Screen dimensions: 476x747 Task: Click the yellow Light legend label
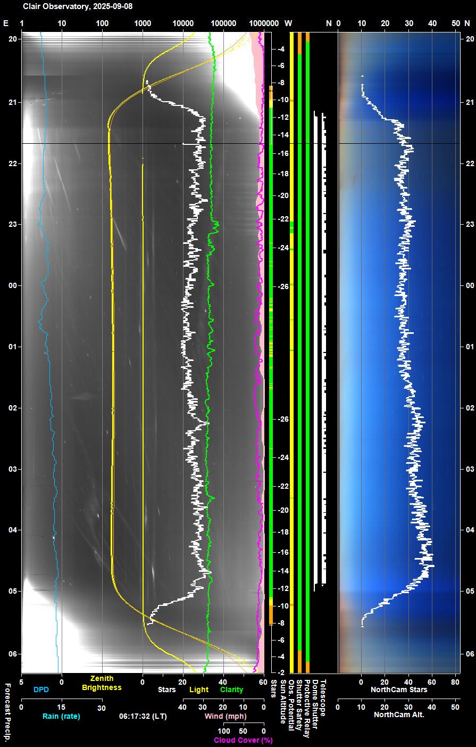[199, 689]
